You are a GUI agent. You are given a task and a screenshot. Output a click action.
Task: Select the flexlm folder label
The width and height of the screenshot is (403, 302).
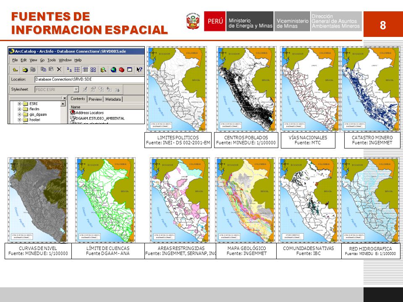[34, 109]
